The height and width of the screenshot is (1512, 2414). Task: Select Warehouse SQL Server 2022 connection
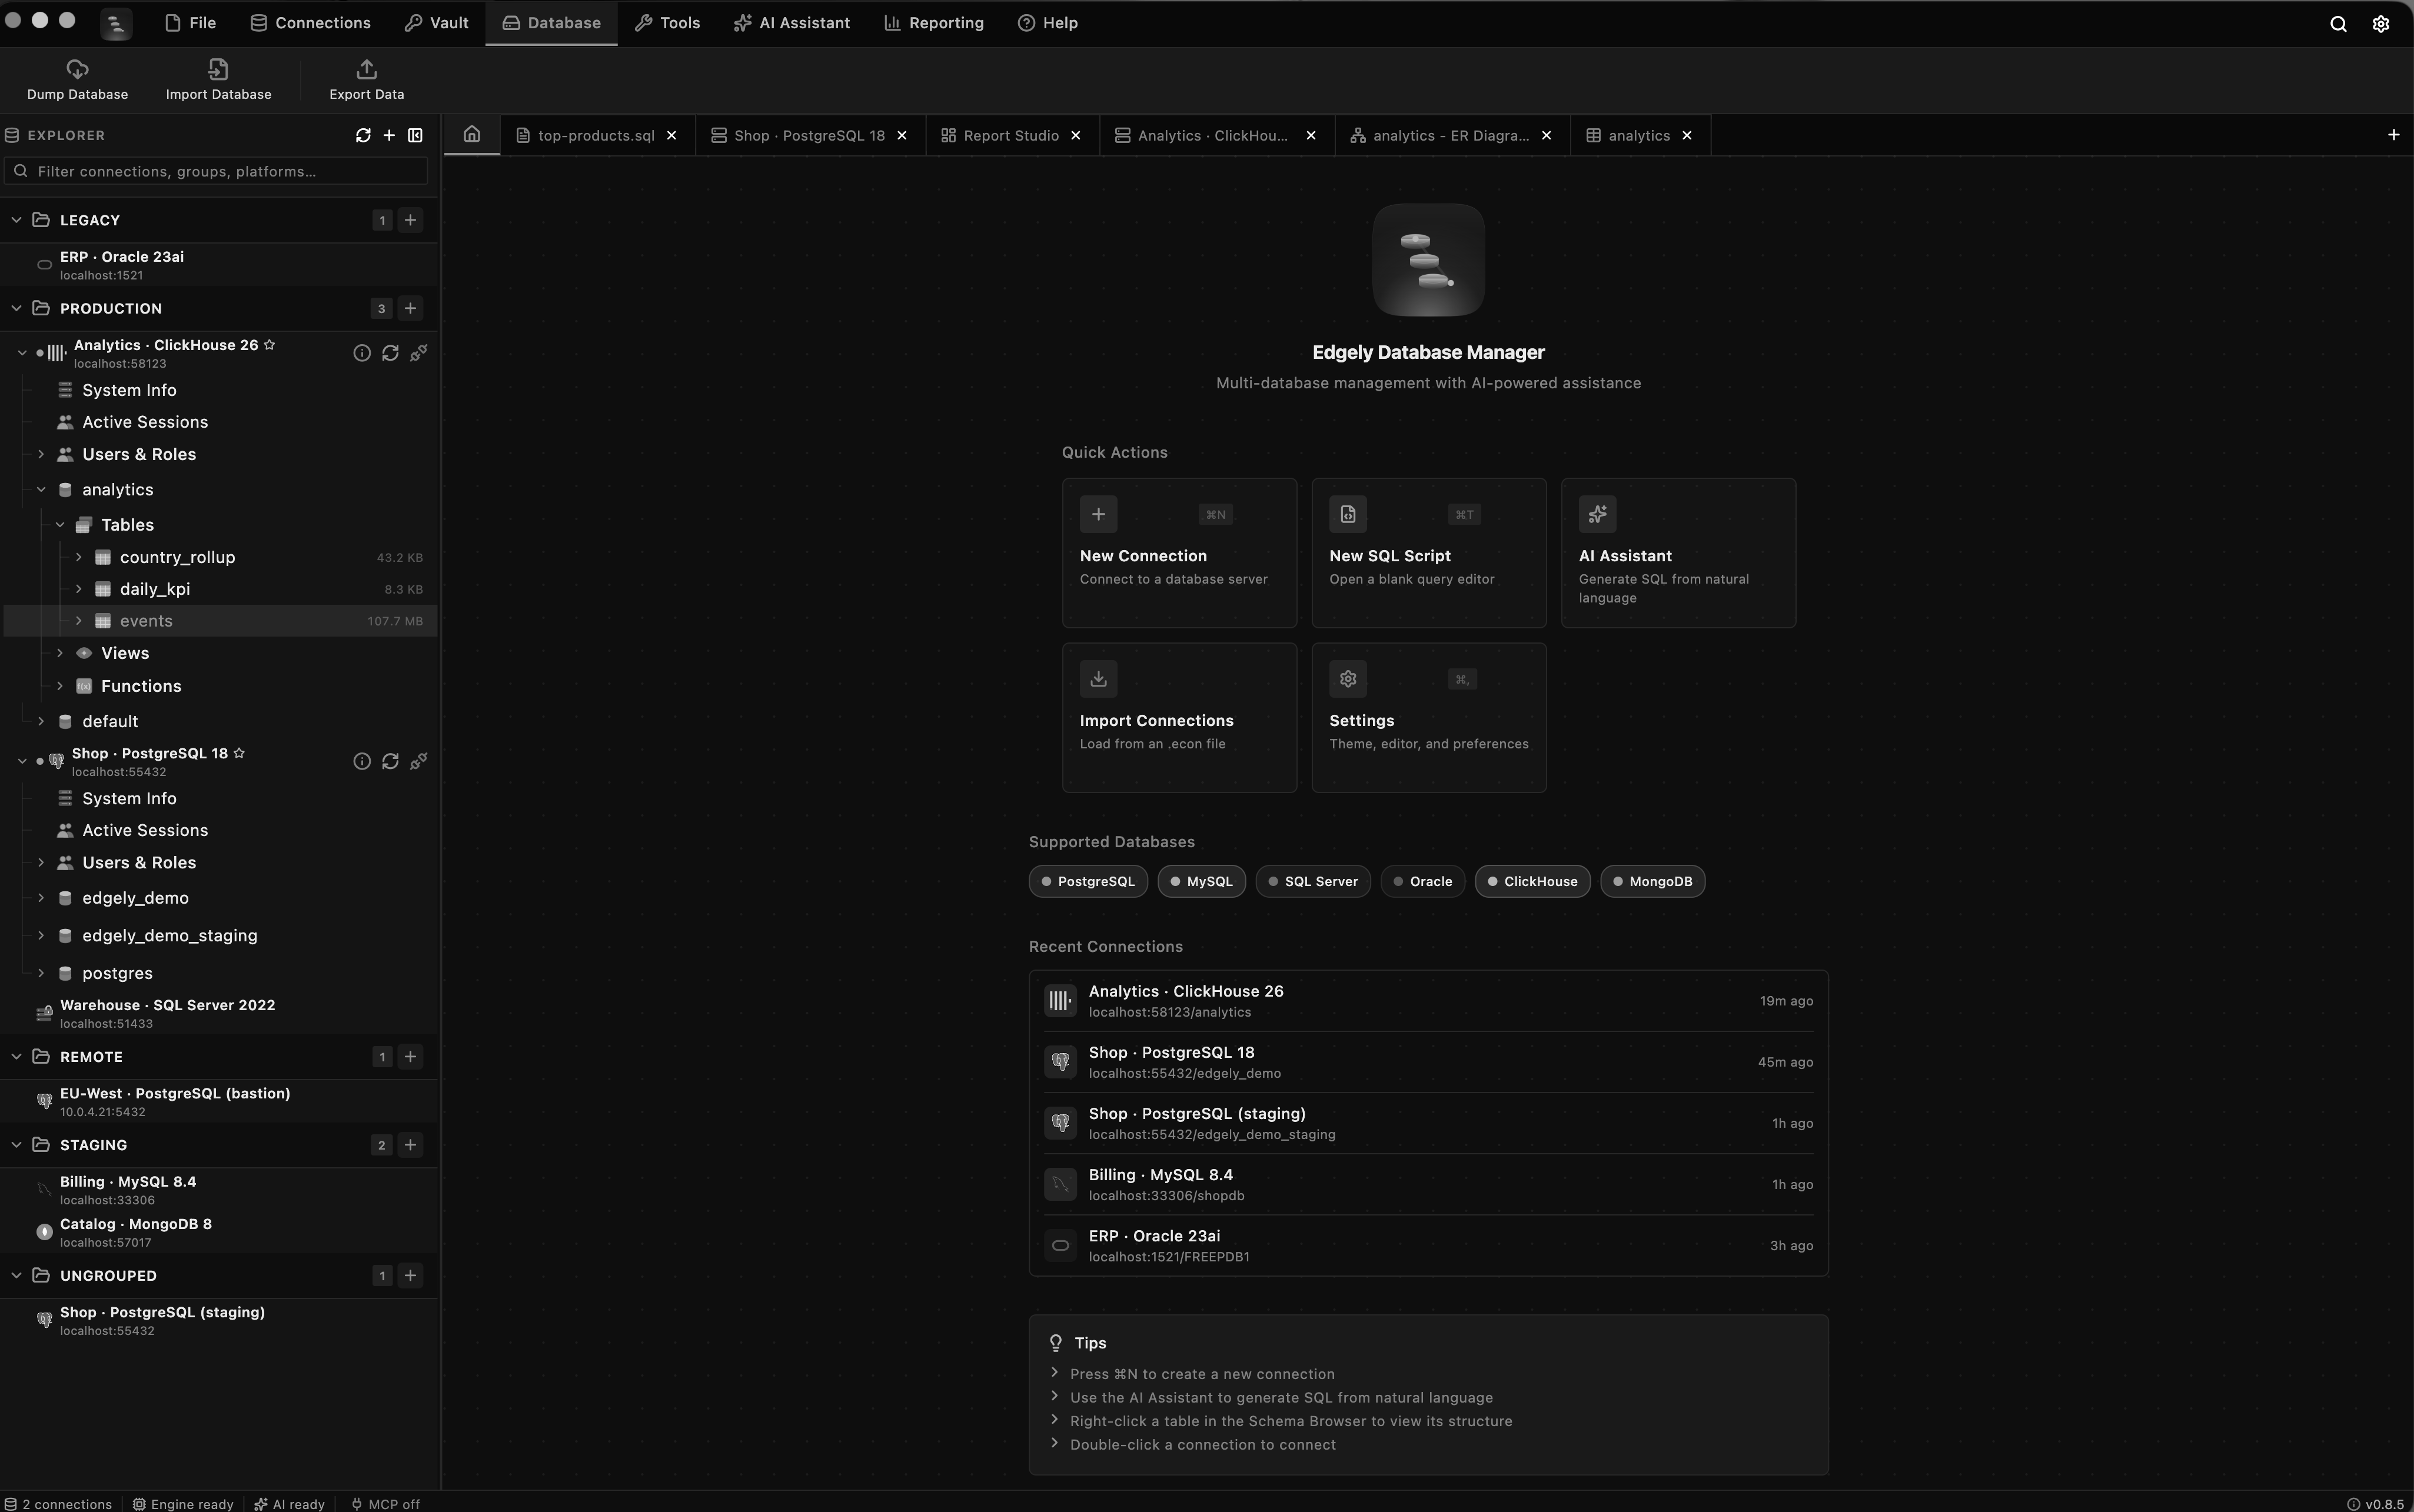click(218, 1013)
